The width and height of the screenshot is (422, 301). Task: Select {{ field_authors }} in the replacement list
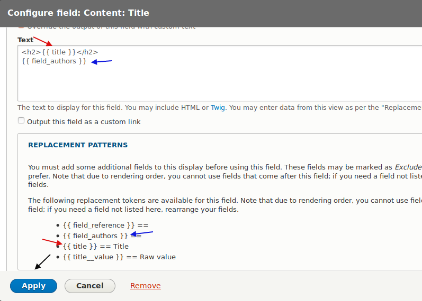tap(95, 236)
